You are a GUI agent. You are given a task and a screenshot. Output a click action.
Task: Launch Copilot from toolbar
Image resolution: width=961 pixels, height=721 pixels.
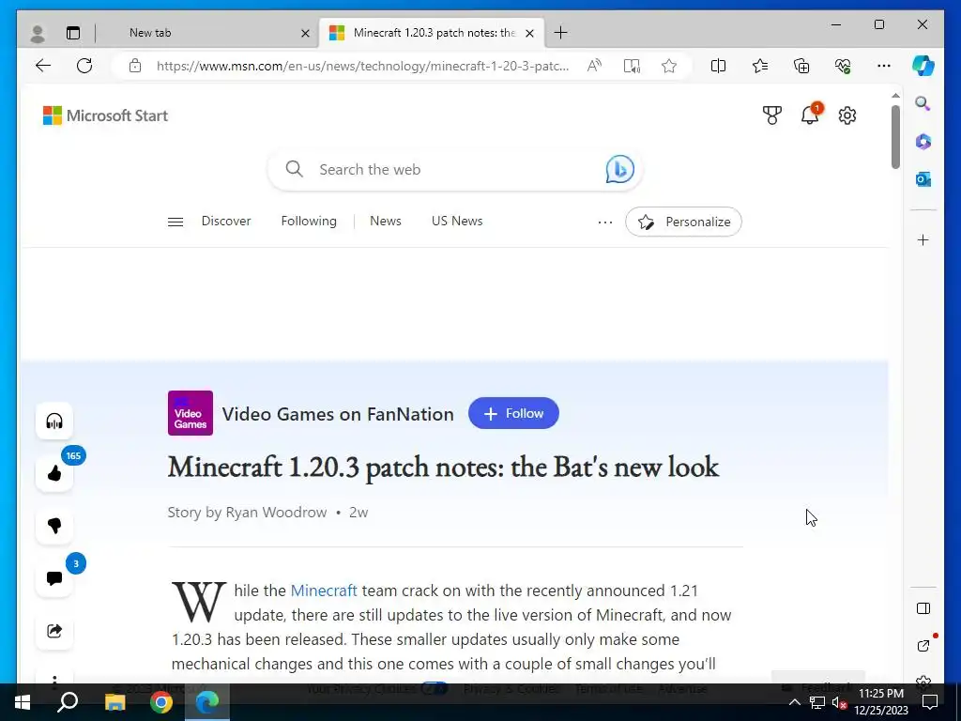tap(923, 66)
